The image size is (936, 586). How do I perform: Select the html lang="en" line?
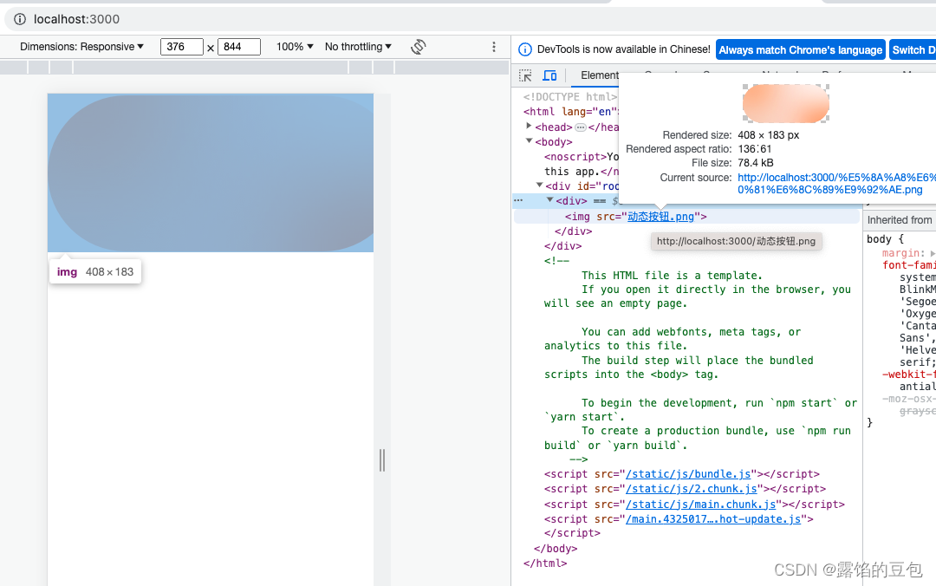(x=571, y=112)
